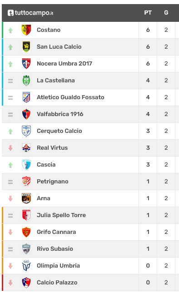The width and height of the screenshot is (179, 294).
Task: Click the tuttocampo.it logo
Action: [30, 13]
